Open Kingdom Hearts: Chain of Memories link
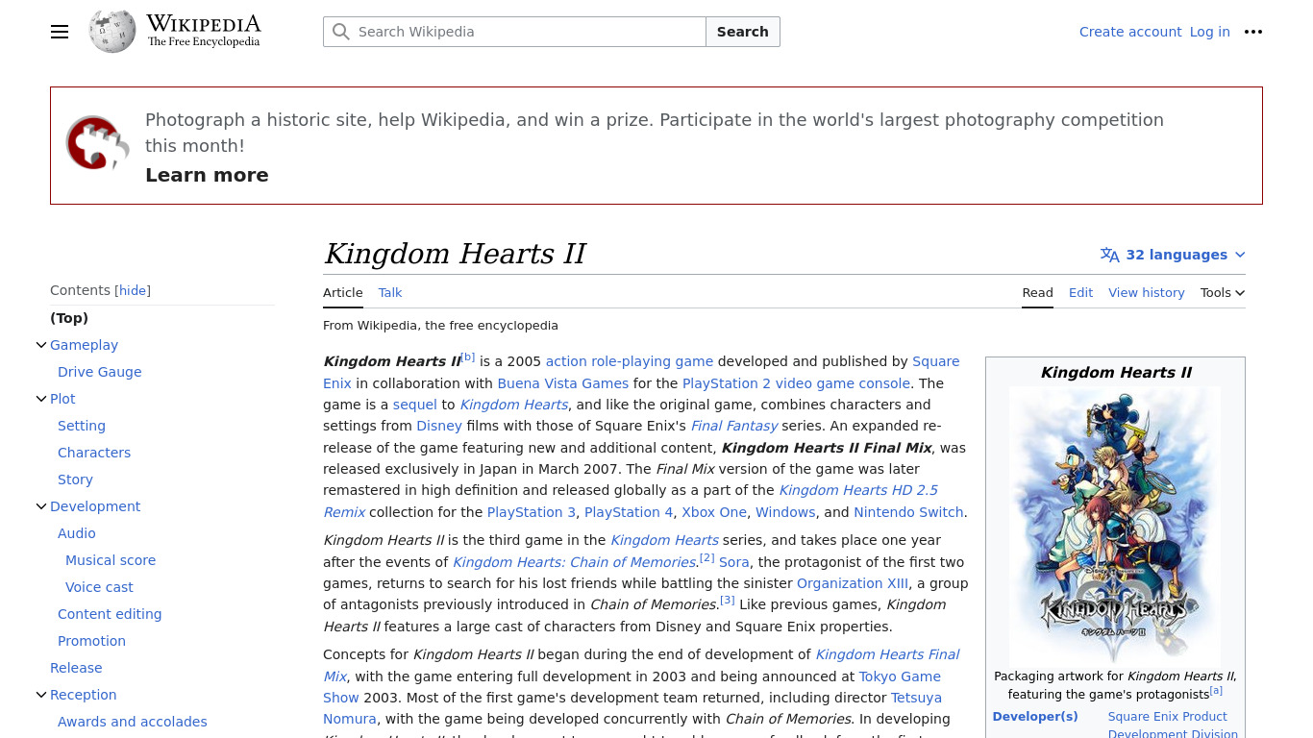The image size is (1313, 738). click(575, 562)
